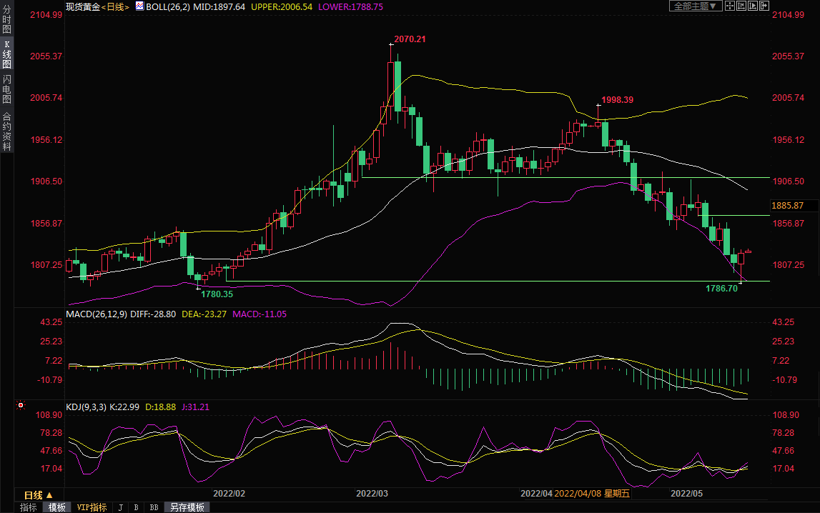Screen dimensions: 820x513
Task: Toggle the J indicator button
Action: 120,507
